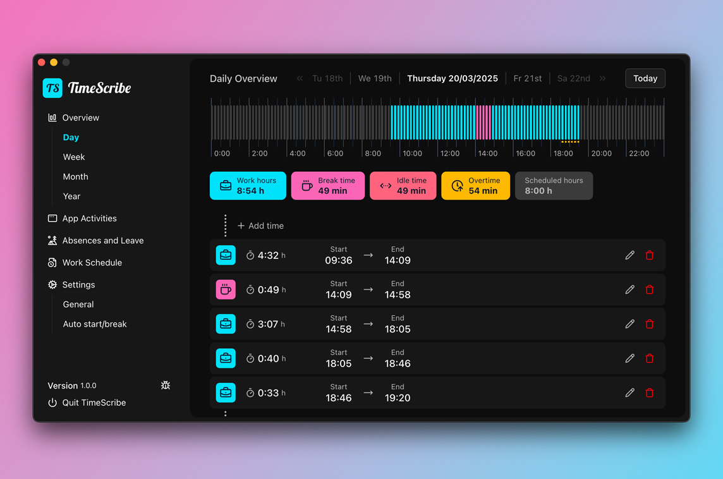Image resolution: width=723 pixels, height=479 pixels.
Task: Click the Break time 49 min card
Action: click(x=328, y=186)
